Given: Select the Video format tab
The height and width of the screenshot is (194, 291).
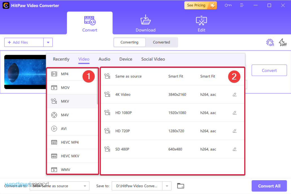Looking at the screenshot, I should [x=84, y=59].
